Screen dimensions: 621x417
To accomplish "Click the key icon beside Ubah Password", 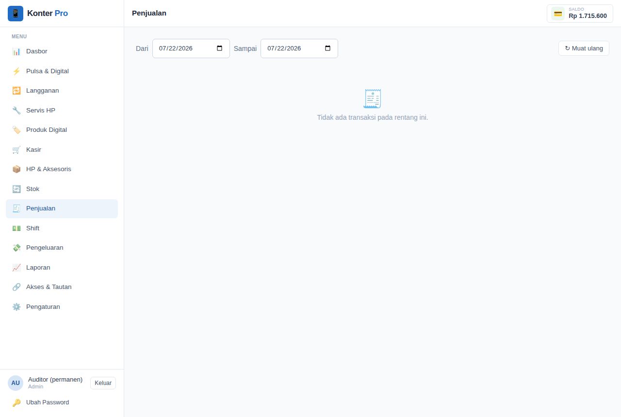I will [x=16, y=402].
